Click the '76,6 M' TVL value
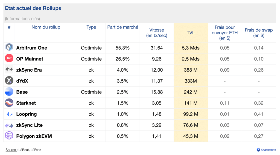 point(191,125)
